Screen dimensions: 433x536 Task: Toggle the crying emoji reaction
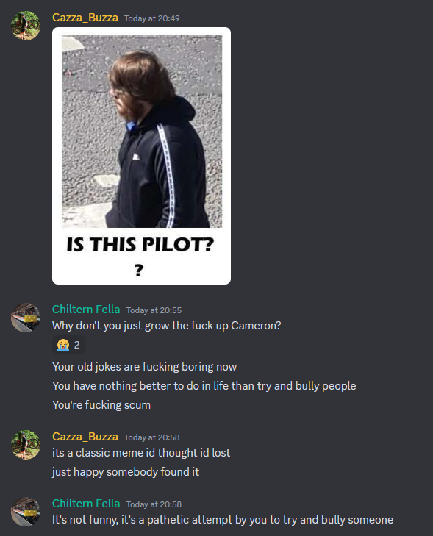point(68,345)
